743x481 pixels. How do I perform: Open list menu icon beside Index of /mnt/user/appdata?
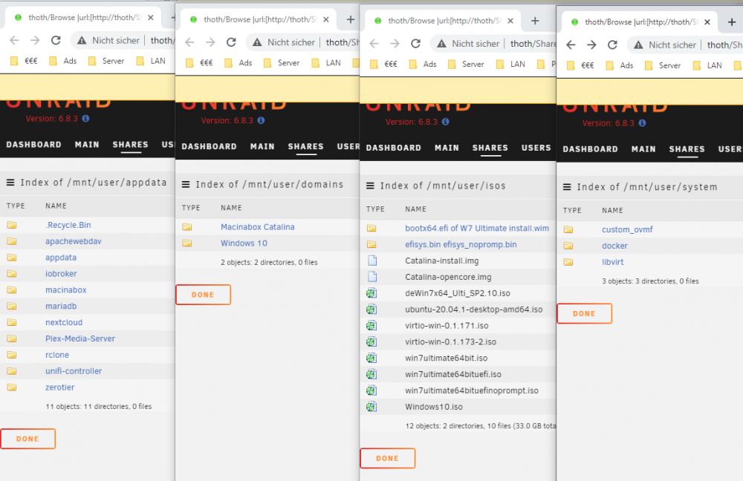coord(10,183)
